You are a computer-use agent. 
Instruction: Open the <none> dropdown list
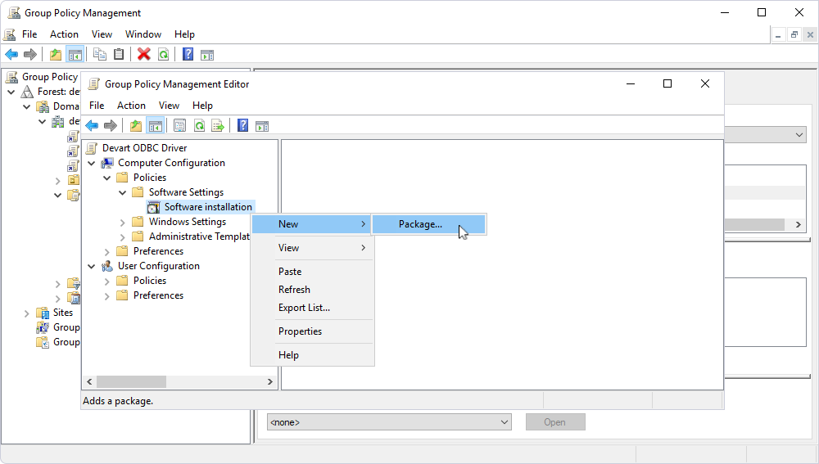389,421
